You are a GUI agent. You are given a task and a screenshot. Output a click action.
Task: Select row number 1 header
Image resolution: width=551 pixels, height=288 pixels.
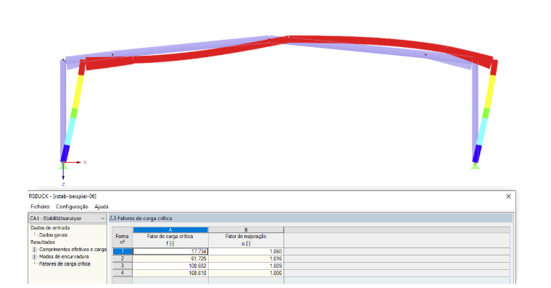pyautogui.click(x=123, y=251)
